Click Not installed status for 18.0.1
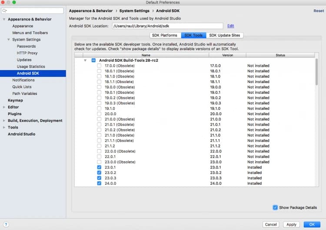This screenshot has width=326, height=230. 258,71
